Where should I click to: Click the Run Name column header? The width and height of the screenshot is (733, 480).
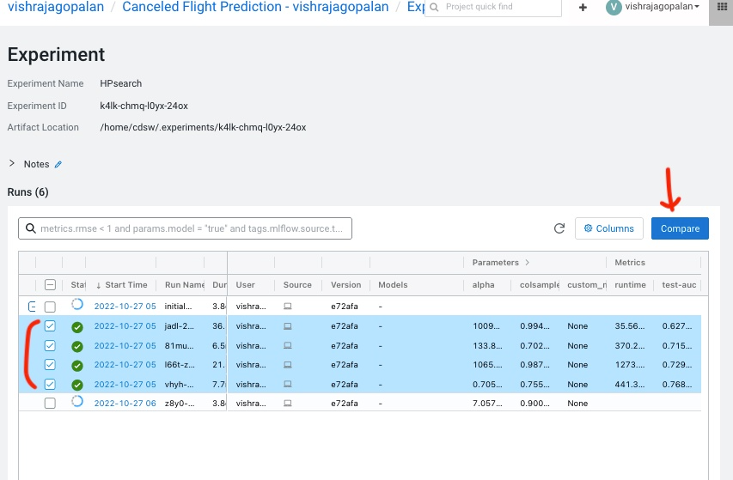pyautogui.click(x=185, y=285)
